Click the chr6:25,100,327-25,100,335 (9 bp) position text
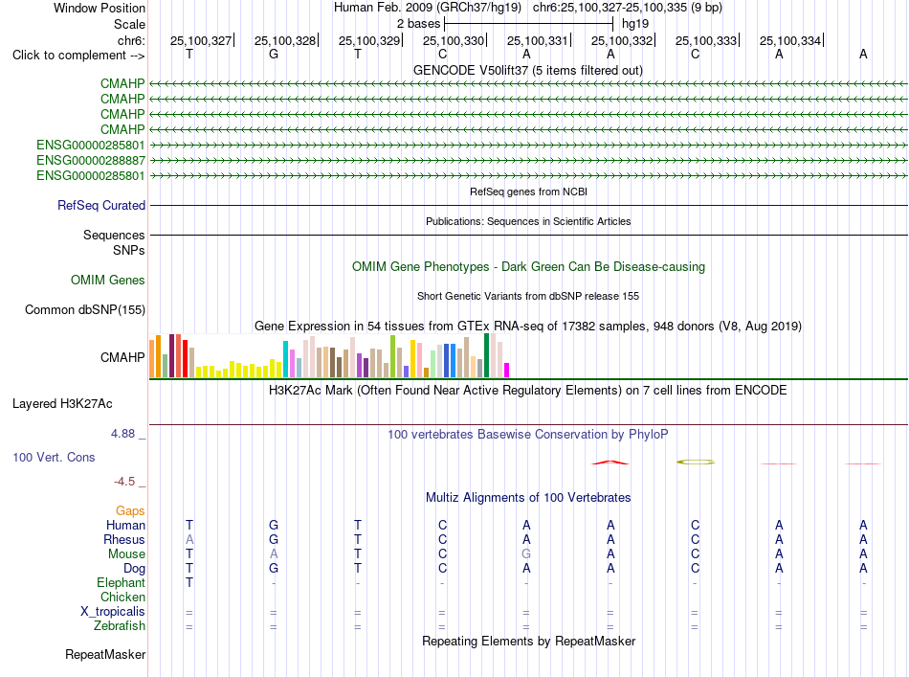The height and width of the screenshot is (677, 909). click(628, 8)
